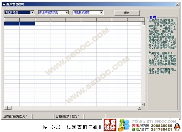The image size is (182, 132).
Task: Select the highlighted first grid cell
Action: click(x=12, y=23)
